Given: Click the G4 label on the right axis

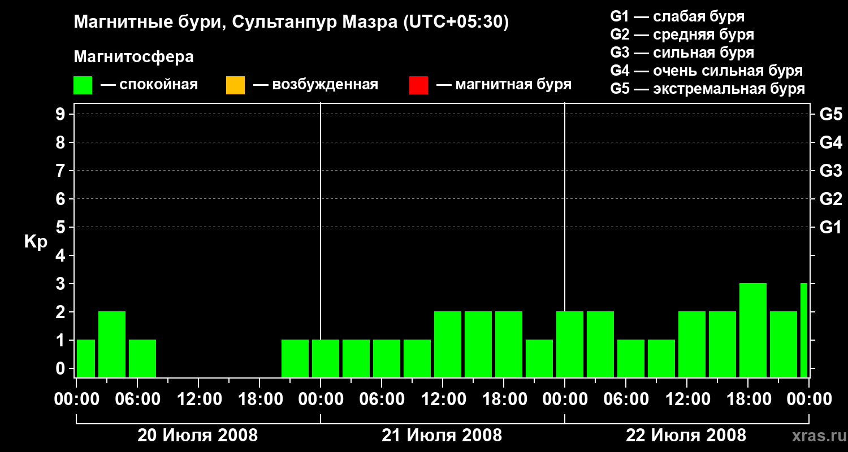Looking at the screenshot, I should (831, 142).
